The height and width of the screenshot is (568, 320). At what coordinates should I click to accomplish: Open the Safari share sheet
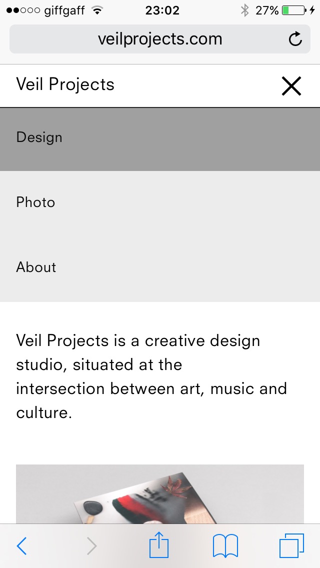[x=159, y=545]
